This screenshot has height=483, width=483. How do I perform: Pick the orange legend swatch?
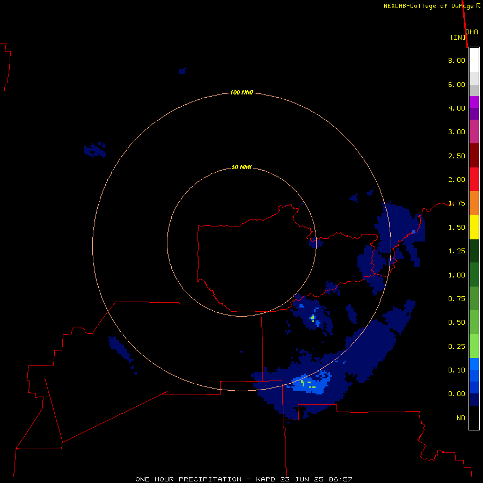[x=474, y=203]
